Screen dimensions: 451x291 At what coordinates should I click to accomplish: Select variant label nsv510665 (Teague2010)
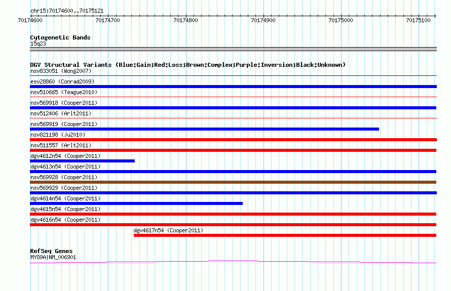64,92
